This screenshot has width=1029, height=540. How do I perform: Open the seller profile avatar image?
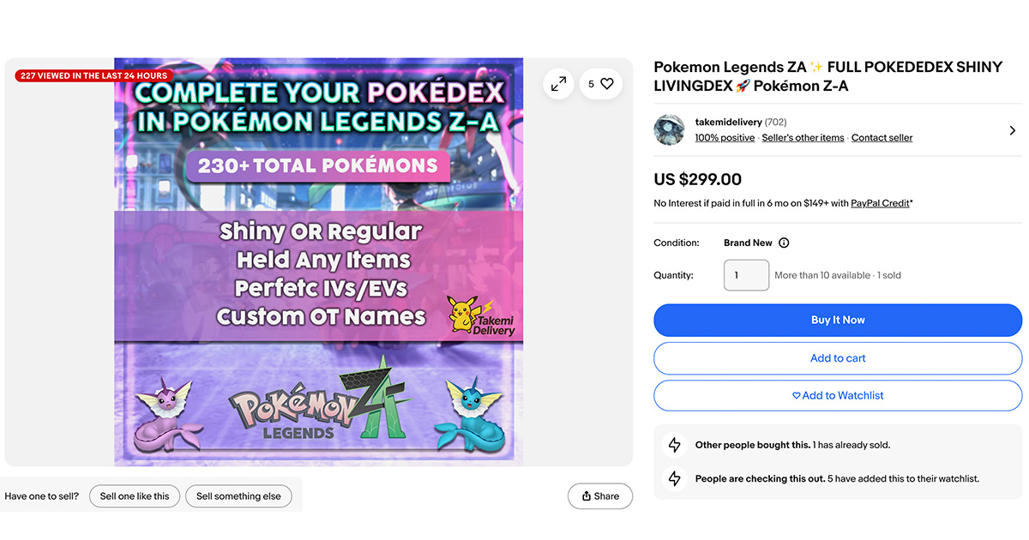pos(669,129)
